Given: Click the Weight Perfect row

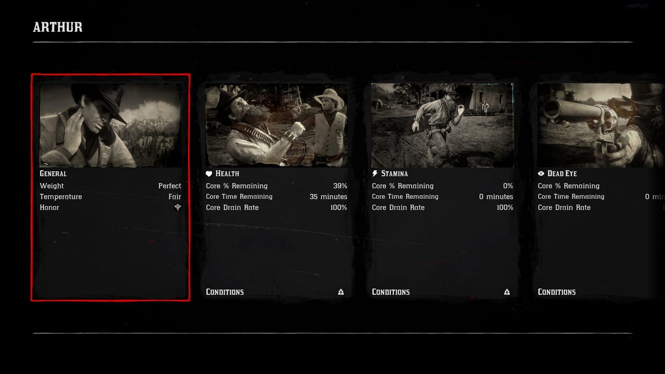Looking at the screenshot, I should click(x=110, y=186).
